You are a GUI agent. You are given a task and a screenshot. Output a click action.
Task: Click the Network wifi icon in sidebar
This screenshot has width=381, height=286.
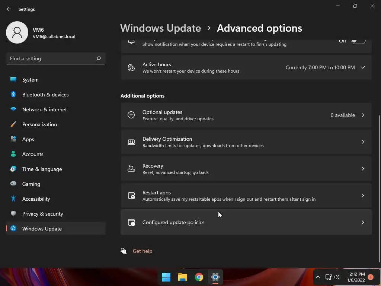pyautogui.click(x=13, y=109)
